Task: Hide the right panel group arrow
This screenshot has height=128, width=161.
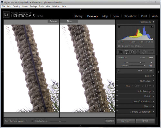Action: coord(159,72)
